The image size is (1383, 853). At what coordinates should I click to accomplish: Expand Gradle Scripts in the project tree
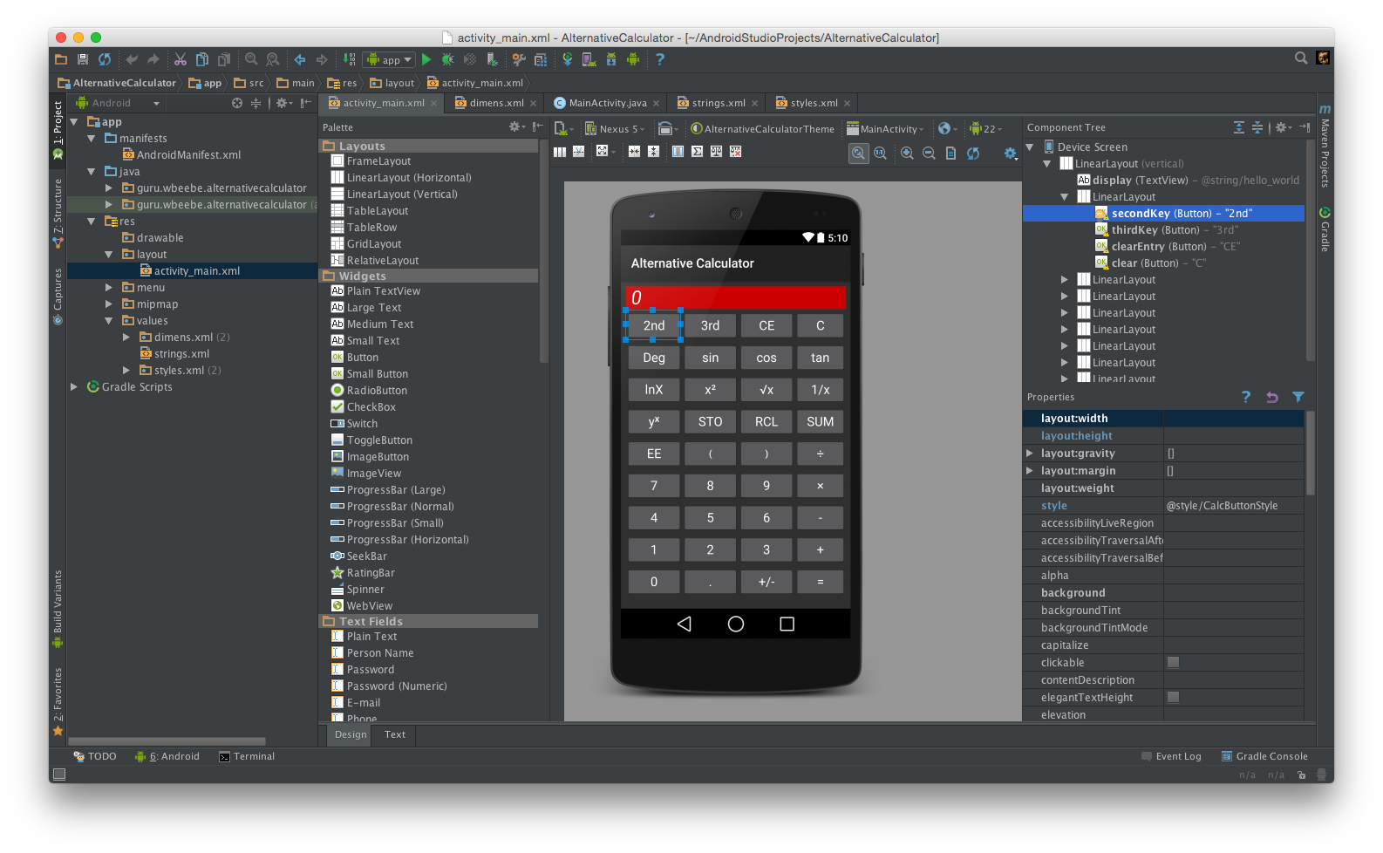[x=74, y=386]
